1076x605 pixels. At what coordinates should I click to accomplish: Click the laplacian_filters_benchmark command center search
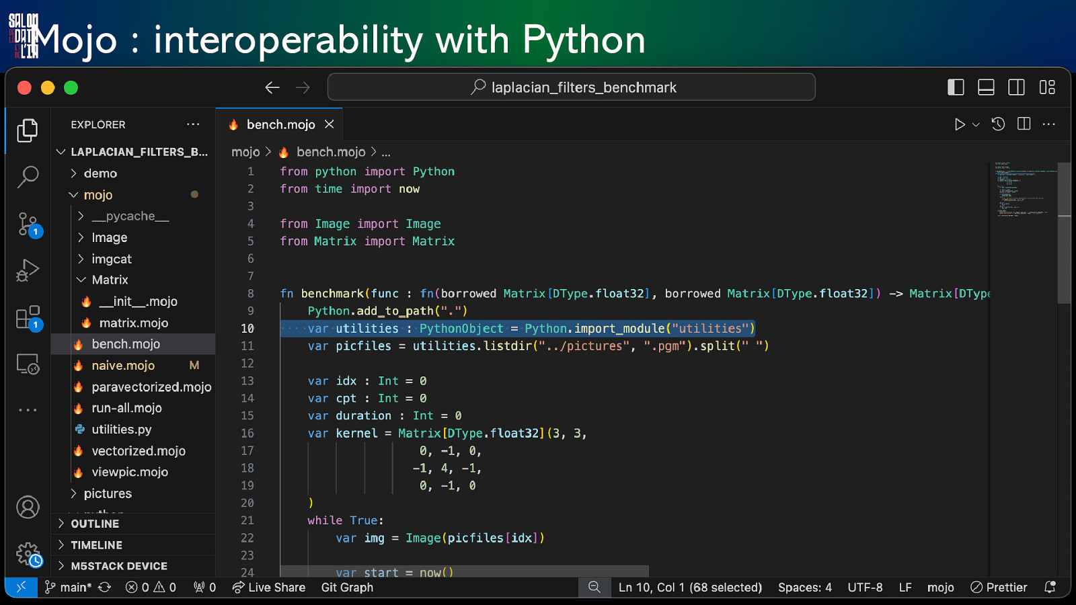[572, 87]
